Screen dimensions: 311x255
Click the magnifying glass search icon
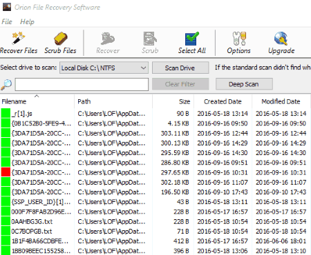(x=6, y=84)
